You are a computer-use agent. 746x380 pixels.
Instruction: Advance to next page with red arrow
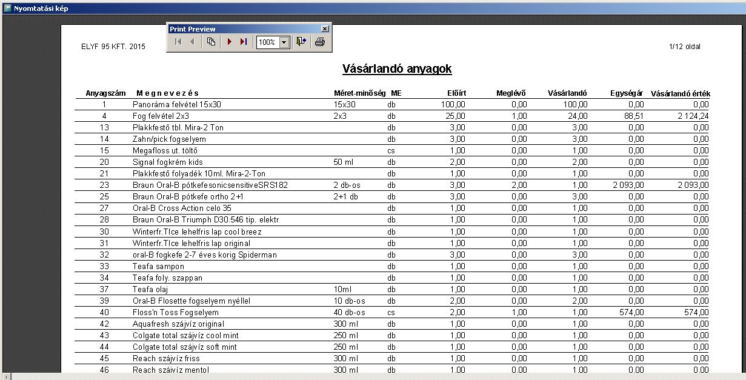pos(230,42)
